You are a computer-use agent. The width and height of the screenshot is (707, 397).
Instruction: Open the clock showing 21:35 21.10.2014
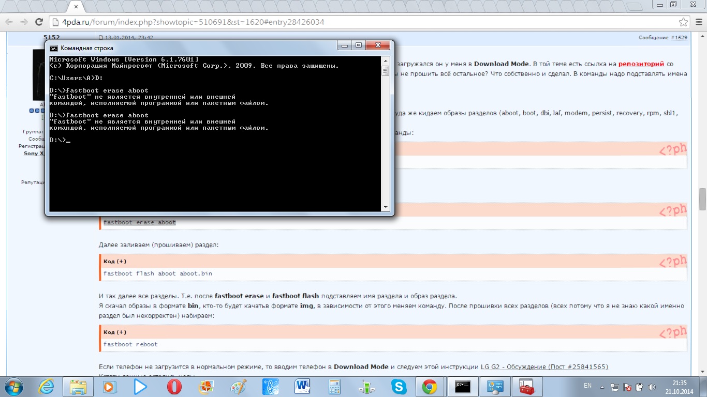coord(680,387)
